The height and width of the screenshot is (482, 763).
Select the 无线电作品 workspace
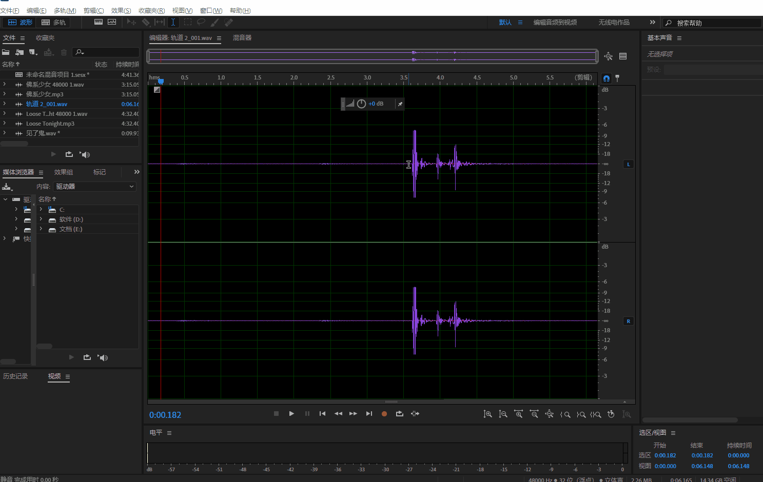pos(614,23)
